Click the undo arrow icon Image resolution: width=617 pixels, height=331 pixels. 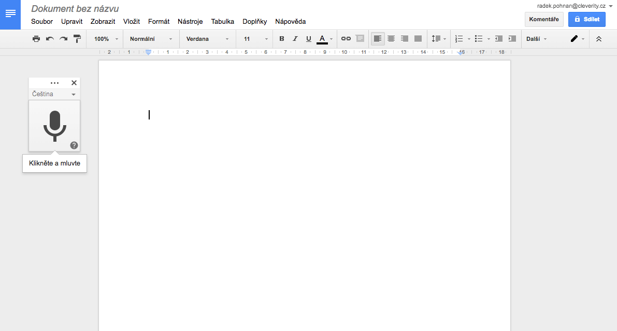[x=50, y=39]
